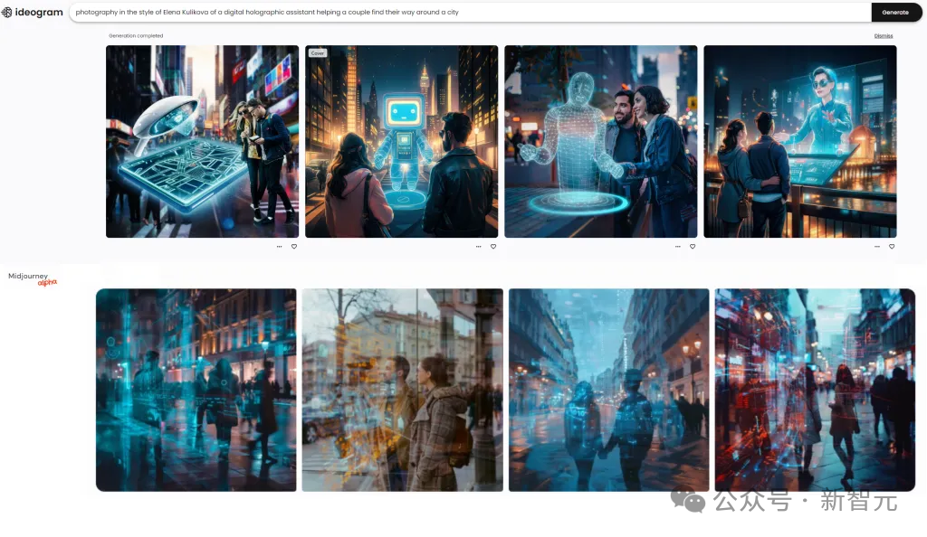This screenshot has width=927, height=537.
Task: Dismiss the generation completed notice
Action: click(883, 36)
